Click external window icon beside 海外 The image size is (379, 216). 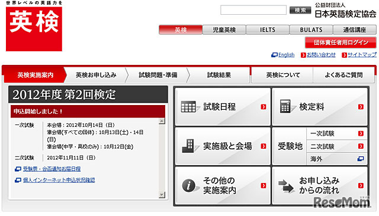pyautogui.click(x=361, y=159)
